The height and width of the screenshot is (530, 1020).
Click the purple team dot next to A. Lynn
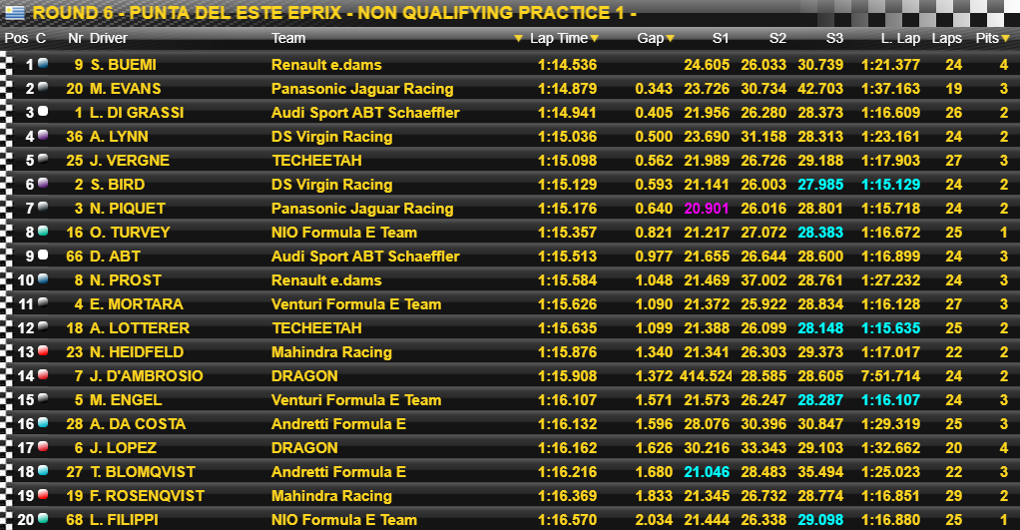(43, 136)
